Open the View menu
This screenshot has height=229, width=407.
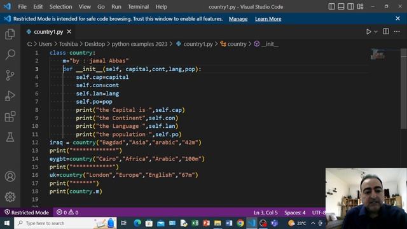click(x=85, y=7)
